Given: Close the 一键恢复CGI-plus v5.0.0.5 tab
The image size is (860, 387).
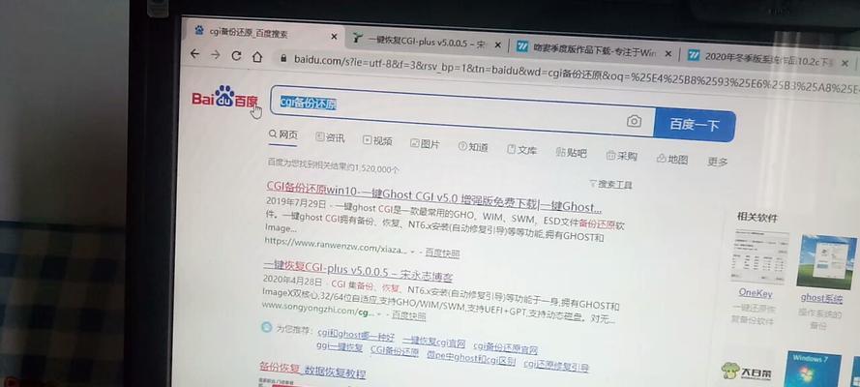Looking at the screenshot, I should (497, 45).
